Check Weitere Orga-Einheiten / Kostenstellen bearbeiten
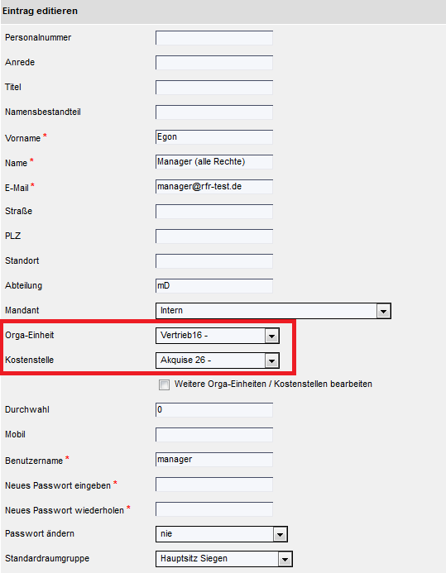This screenshot has width=446, height=573. pyautogui.click(x=164, y=384)
